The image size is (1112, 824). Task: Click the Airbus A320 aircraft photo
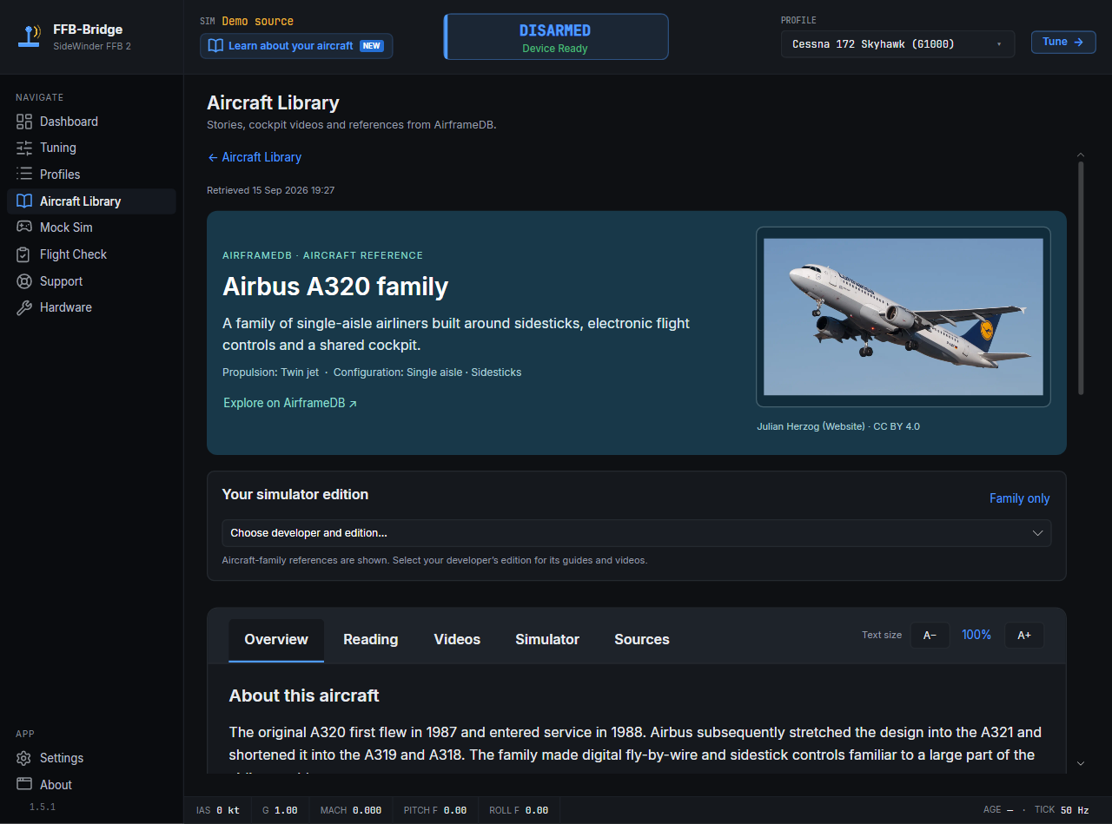[903, 317]
